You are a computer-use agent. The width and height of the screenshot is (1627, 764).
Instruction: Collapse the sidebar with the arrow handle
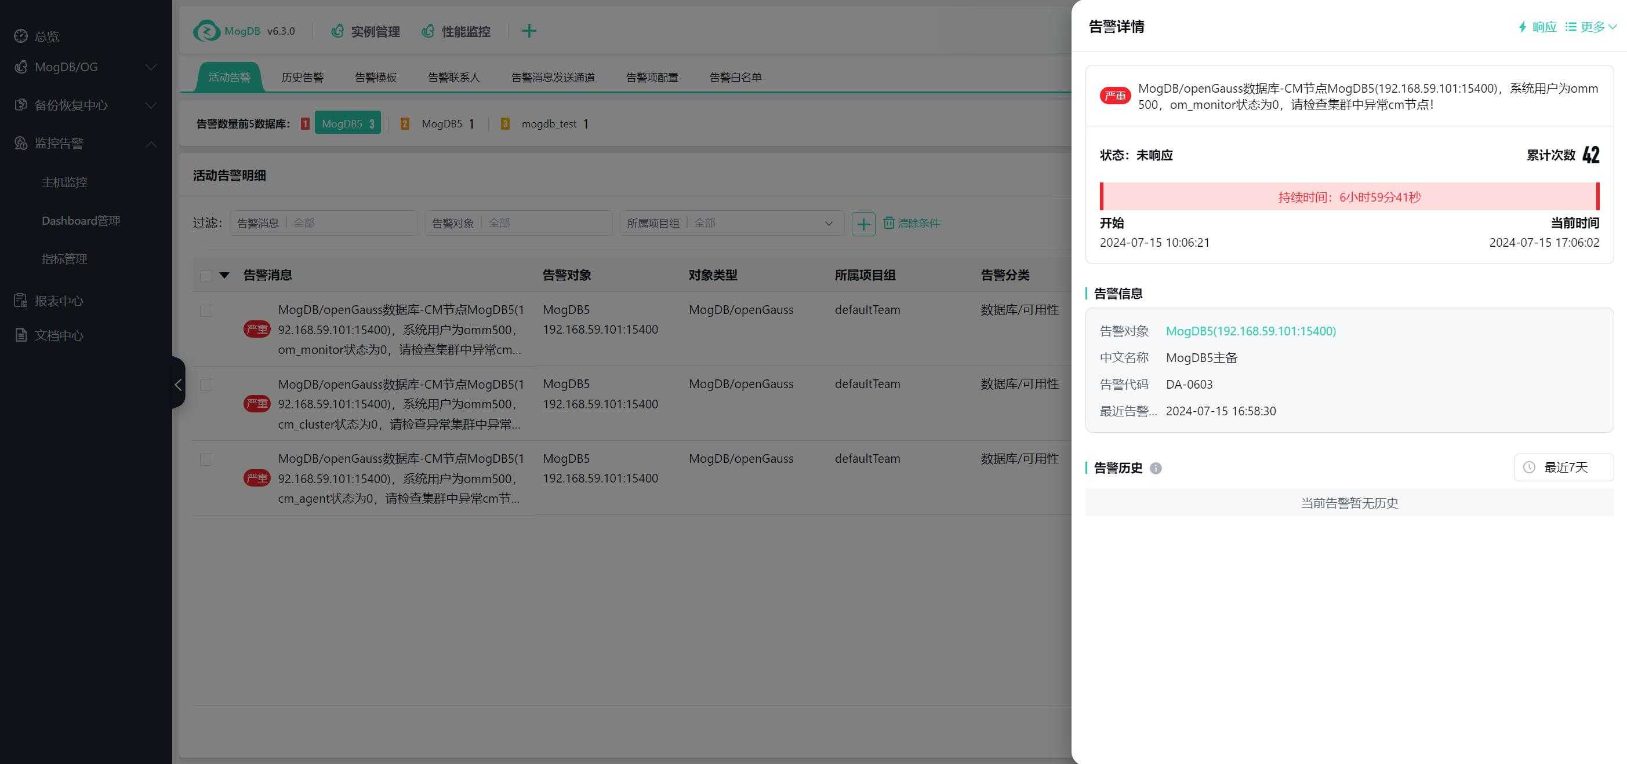178,384
